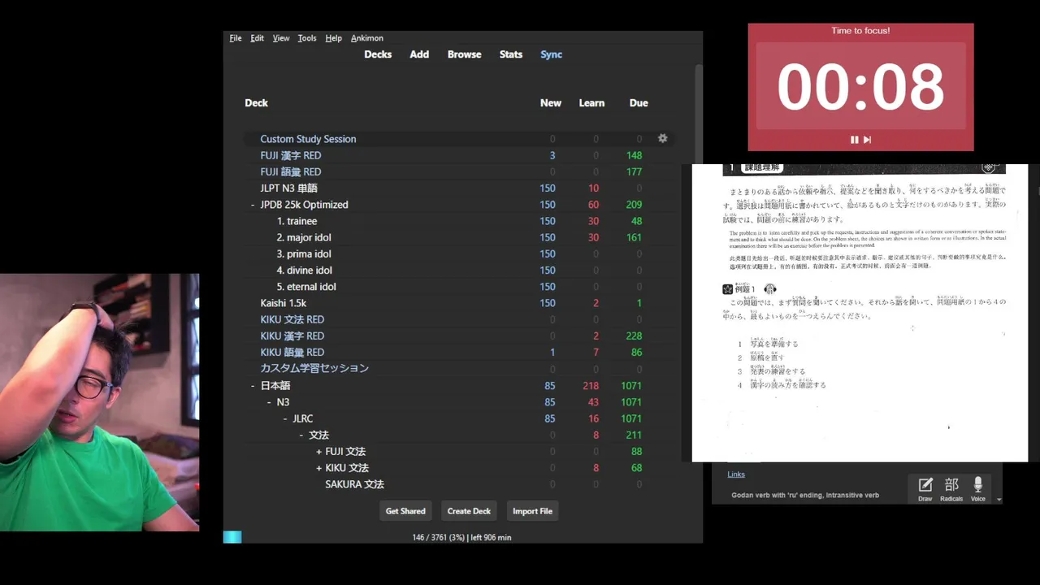Open the 1. trainee subdeck
Viewport: 1040px width, 585px height.
tap(297, 221)
